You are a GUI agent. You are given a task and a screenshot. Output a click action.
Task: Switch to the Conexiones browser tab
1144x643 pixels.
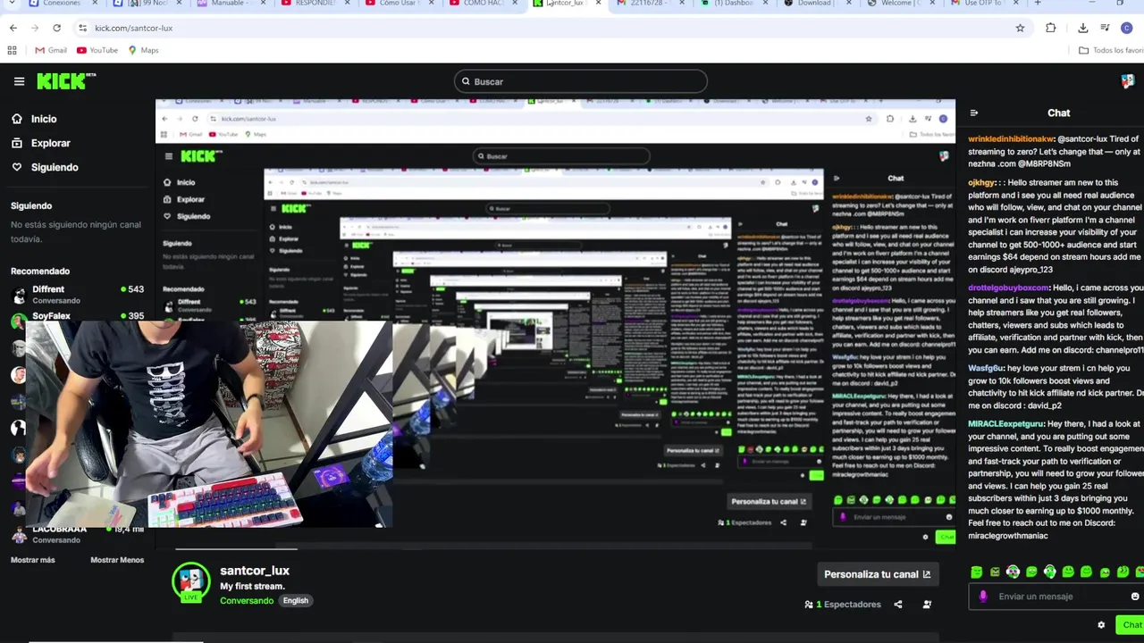[x=61, y=4]
